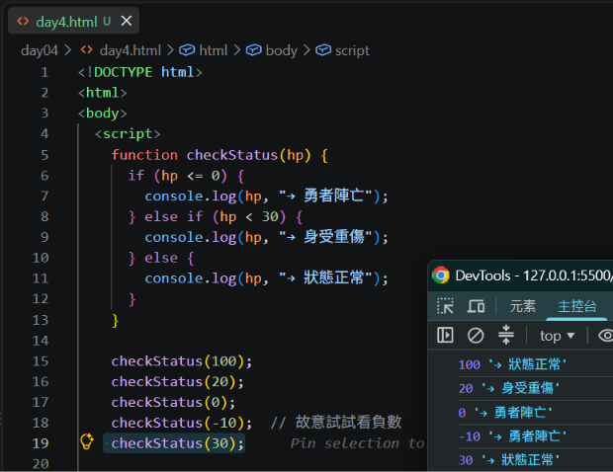
Task: Click "if (hp <= 0)" condition text
Action: point(178,176)
